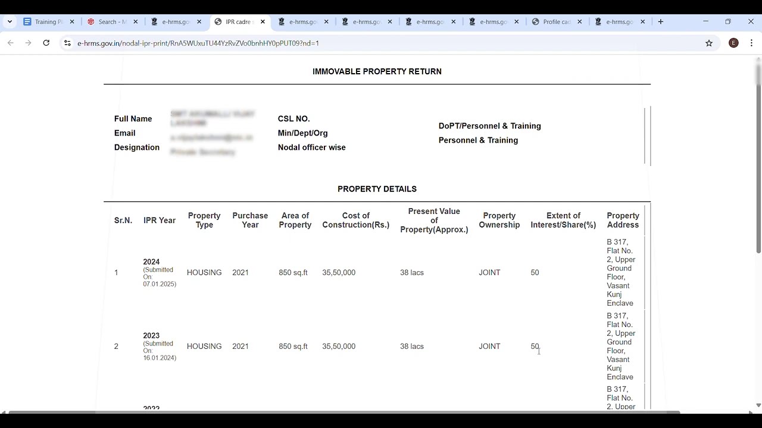Screen dimensions: 762x428
Task: Click the PROPERTY DETAILS heading
Action: [377, 189]
